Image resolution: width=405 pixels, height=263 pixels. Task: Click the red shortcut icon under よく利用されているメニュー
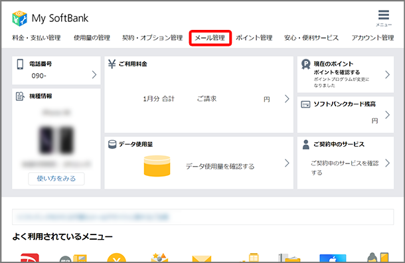click(30, 258)
